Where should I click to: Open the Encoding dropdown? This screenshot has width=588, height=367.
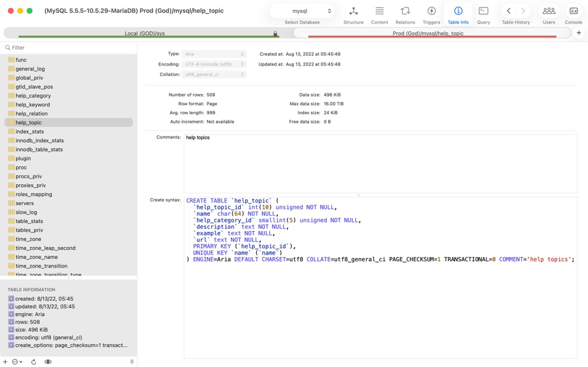tap(214, 64)
